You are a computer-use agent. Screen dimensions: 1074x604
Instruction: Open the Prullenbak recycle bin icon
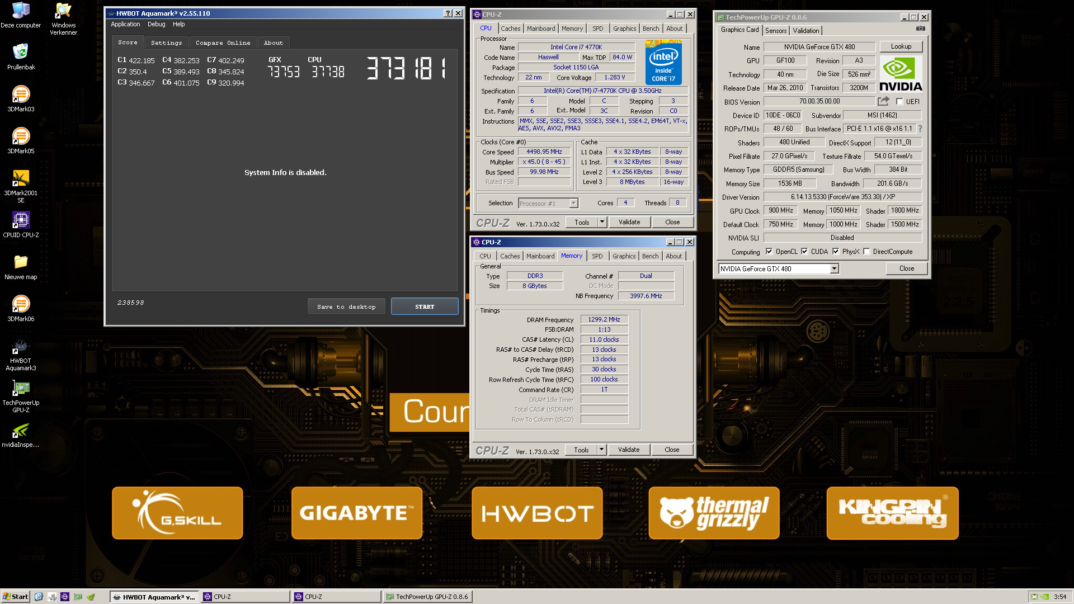pos(21,56)
